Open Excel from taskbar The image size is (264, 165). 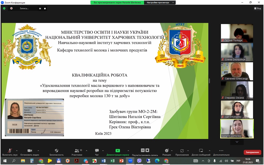pyautogui.click(x=112, y=161)
